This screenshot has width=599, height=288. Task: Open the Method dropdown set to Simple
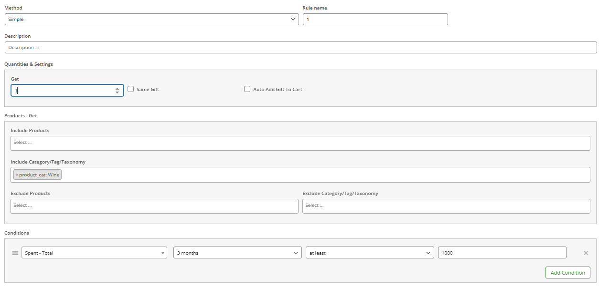(x=151, y=20)
